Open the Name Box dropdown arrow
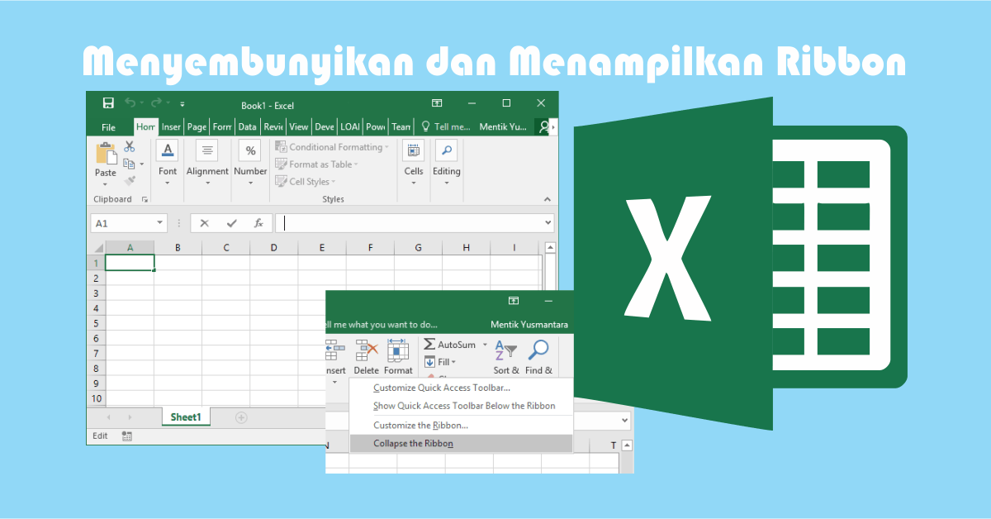Screen dimensions: 991x519 point(160,223)
